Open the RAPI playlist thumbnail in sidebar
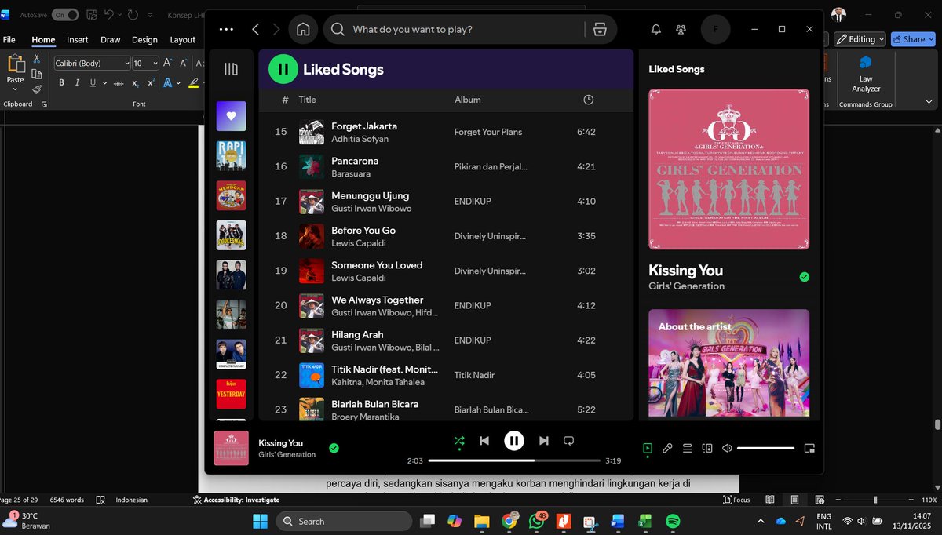The width and height of the screenshot is (942, 535). coord(231,156)
